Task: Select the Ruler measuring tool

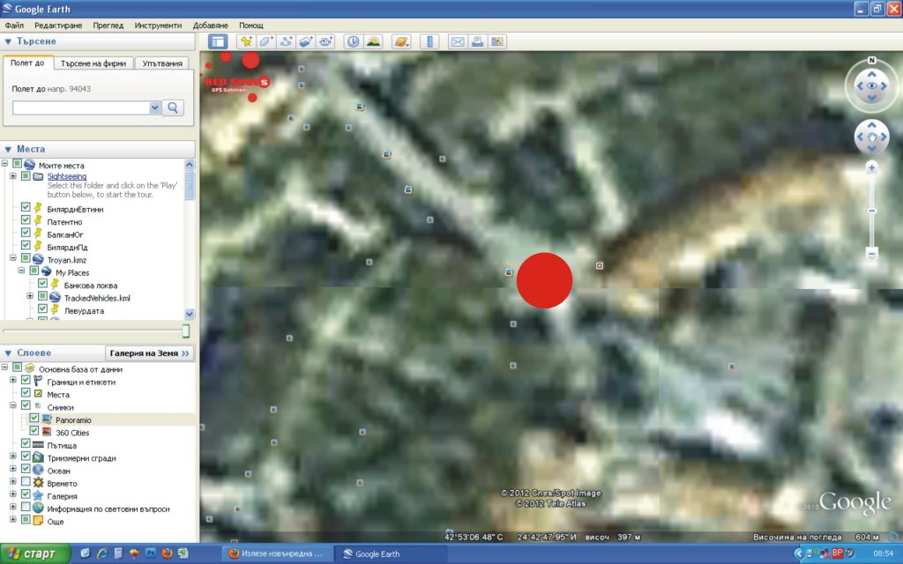Action: 429,41
